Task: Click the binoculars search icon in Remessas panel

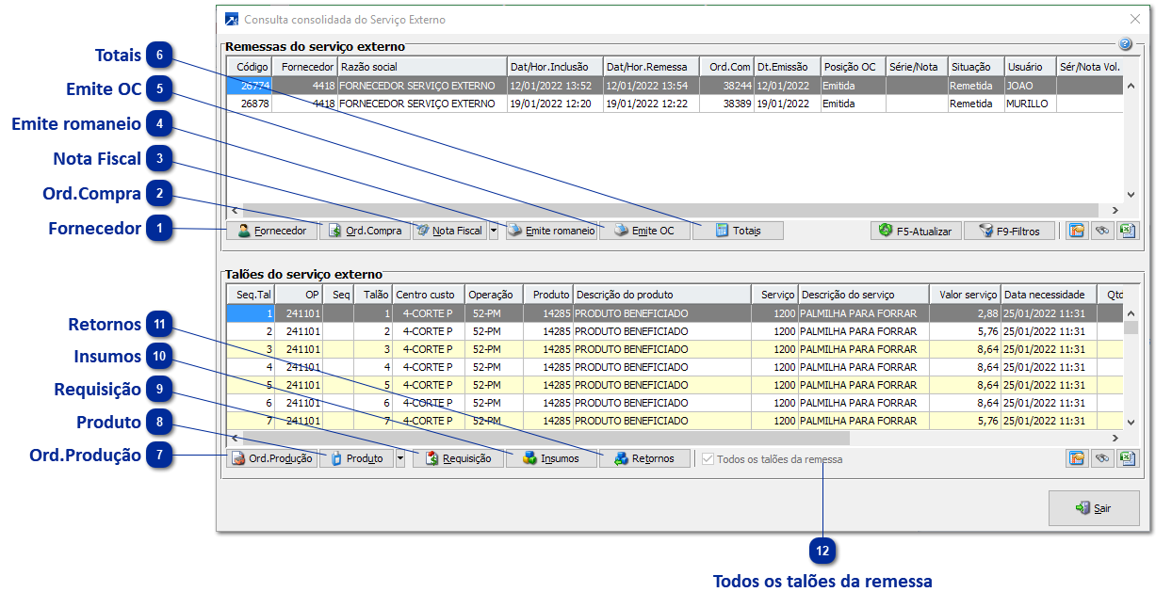Action: (1101, 231)
